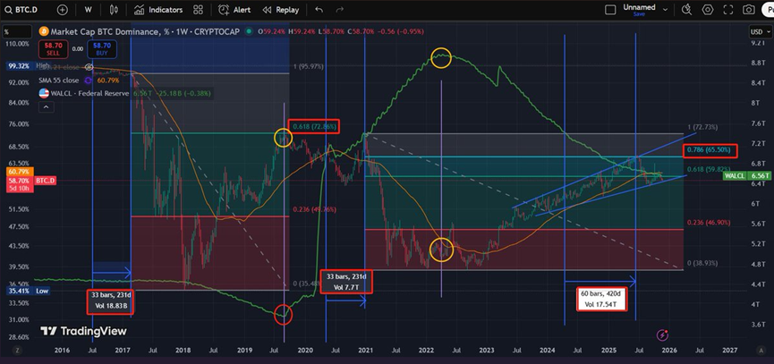Screen dimensions: 774x364
Task: Click the Compare or add symbol plus icon
Action: tap(63, 10)
